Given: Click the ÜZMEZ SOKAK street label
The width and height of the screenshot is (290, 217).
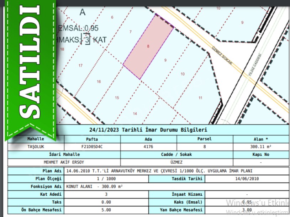Looking at the screenshot, I should [222, 55].
